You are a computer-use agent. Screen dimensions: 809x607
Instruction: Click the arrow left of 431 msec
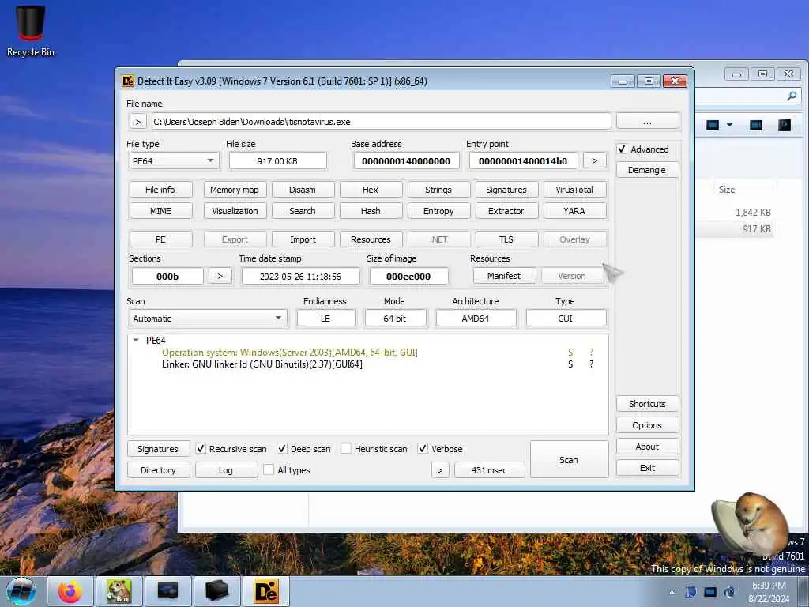[440, 470]
